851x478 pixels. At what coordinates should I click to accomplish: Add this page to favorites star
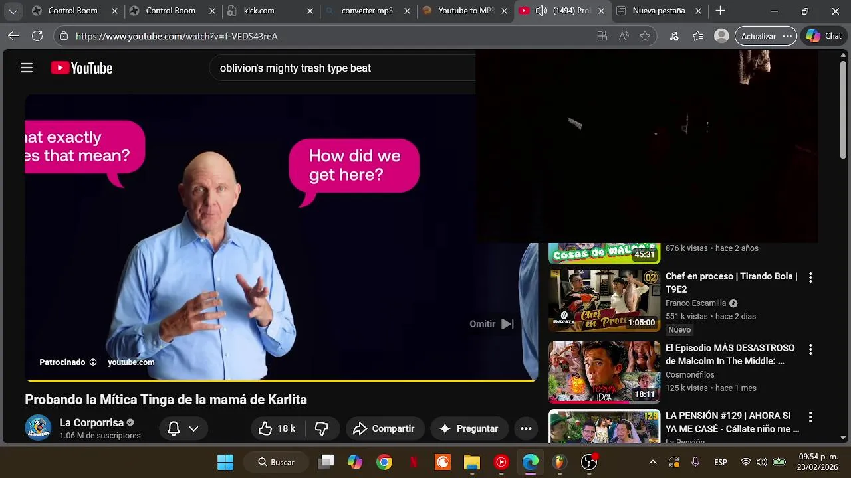coord(645,36)
